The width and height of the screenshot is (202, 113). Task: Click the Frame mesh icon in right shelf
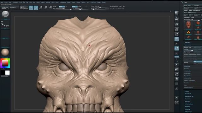click(x=177, y=65)
